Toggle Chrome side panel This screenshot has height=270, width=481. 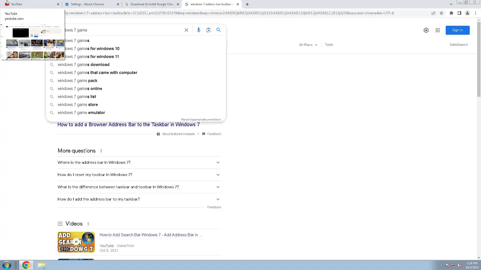pyautogui.click(x=459, y=13)
